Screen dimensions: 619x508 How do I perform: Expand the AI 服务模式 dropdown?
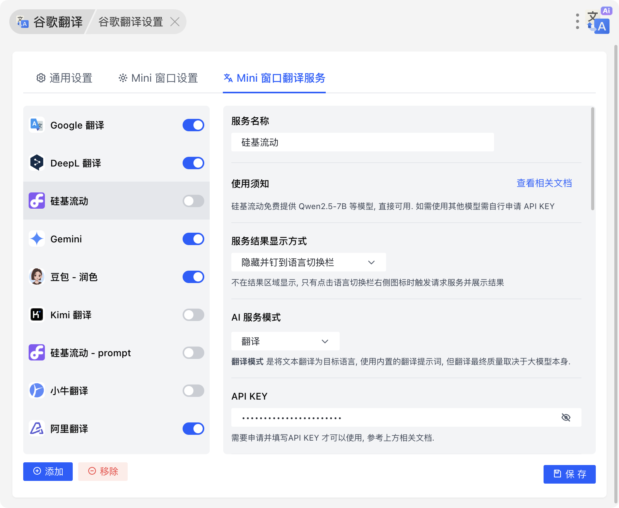point(285,342)
